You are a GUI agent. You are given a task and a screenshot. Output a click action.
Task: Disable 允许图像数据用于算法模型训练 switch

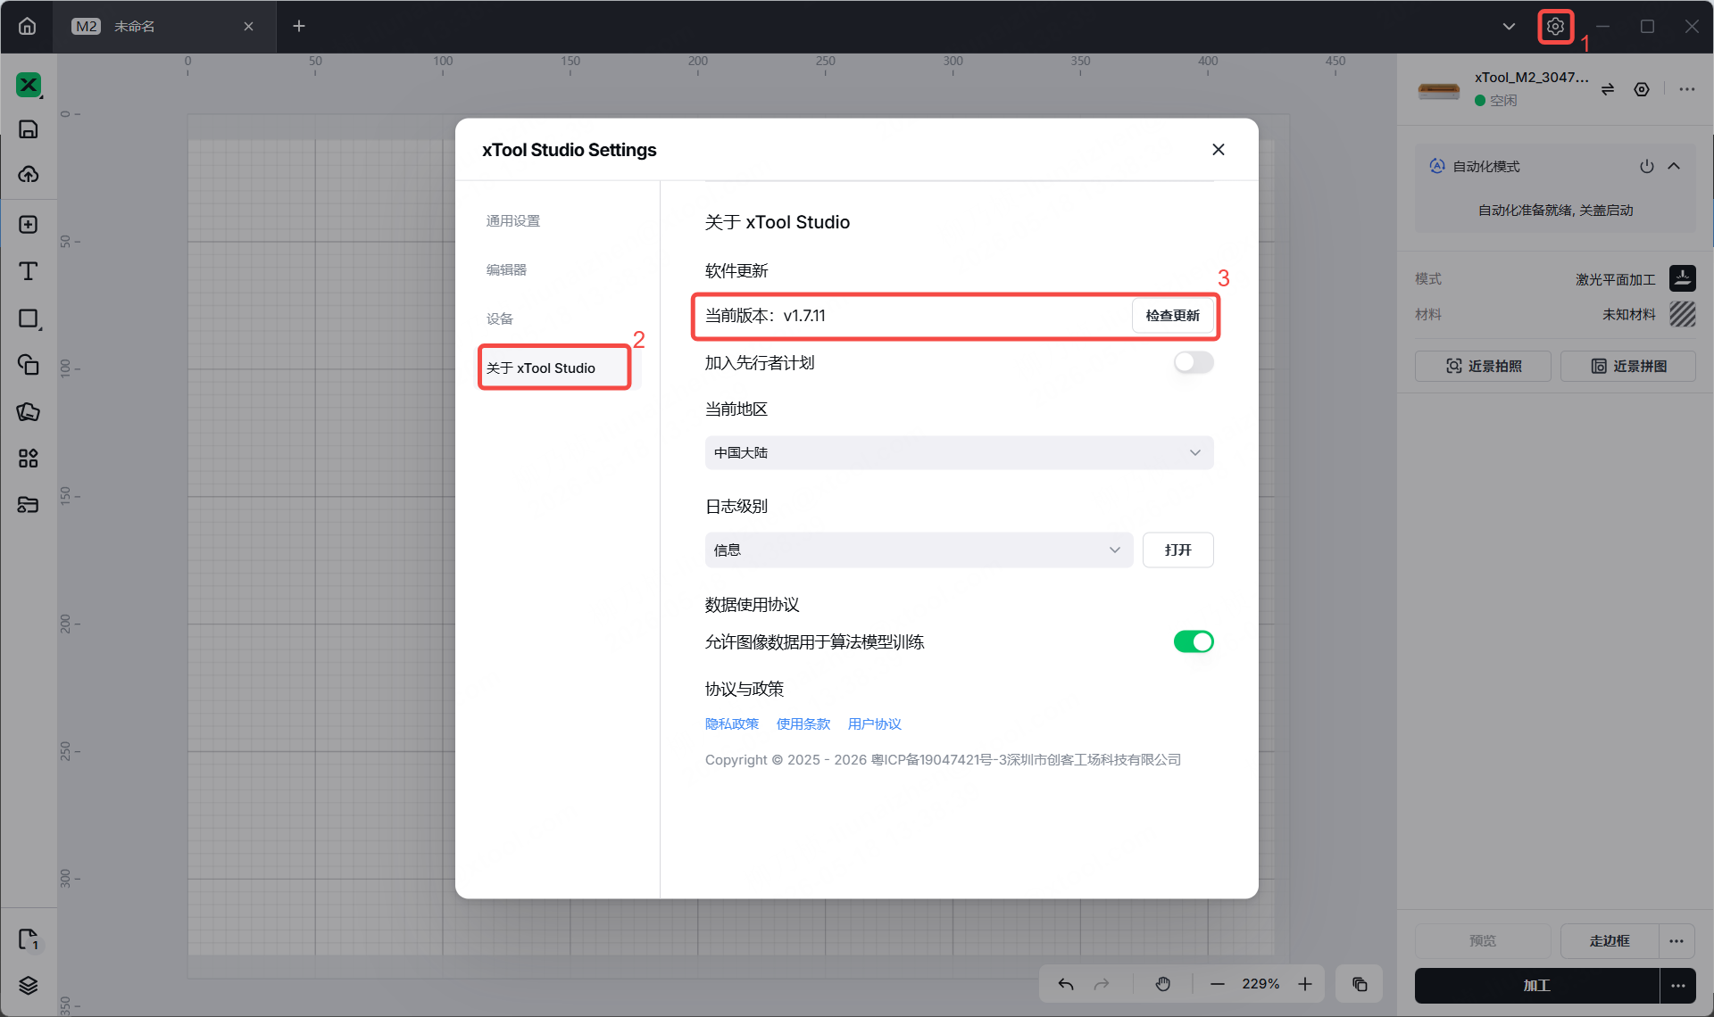[x=1194, y=641]
